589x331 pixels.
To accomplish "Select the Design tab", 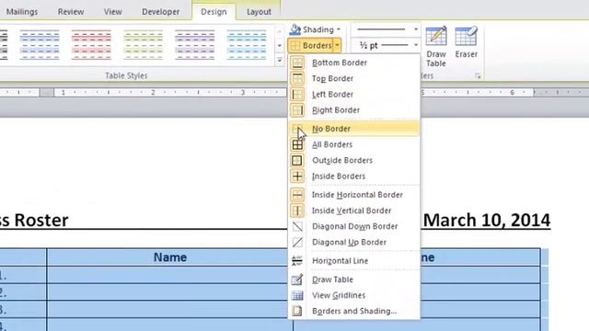I will point(214,12).
